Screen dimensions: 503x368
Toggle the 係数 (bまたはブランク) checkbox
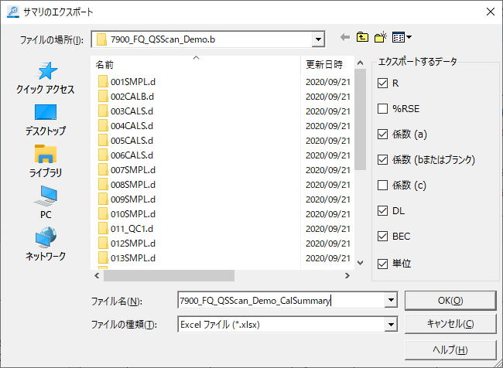pos(382,159)
